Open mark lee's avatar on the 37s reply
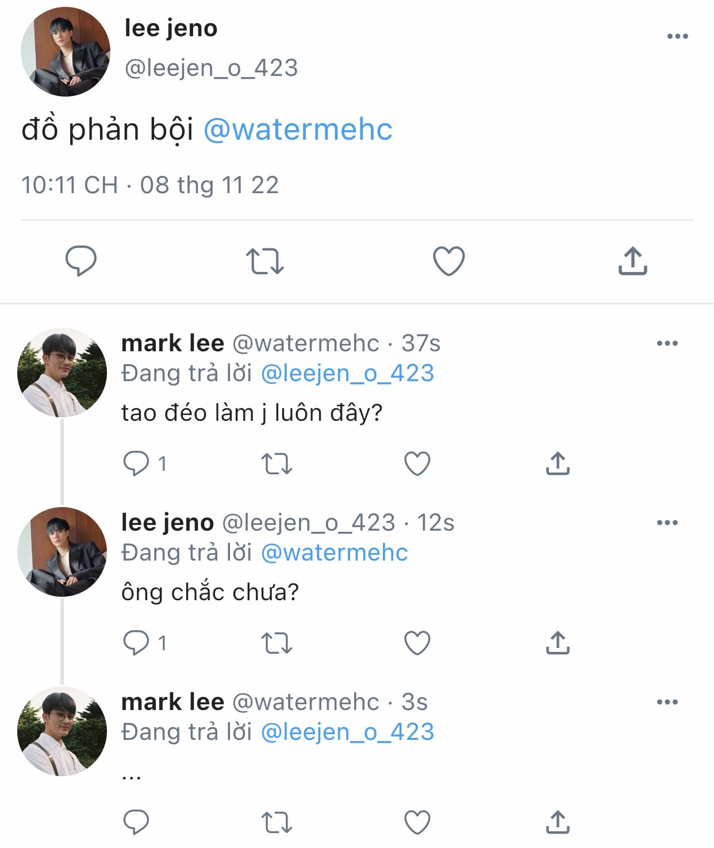Screen dimensions: 714x848 [x=62, y=373]
